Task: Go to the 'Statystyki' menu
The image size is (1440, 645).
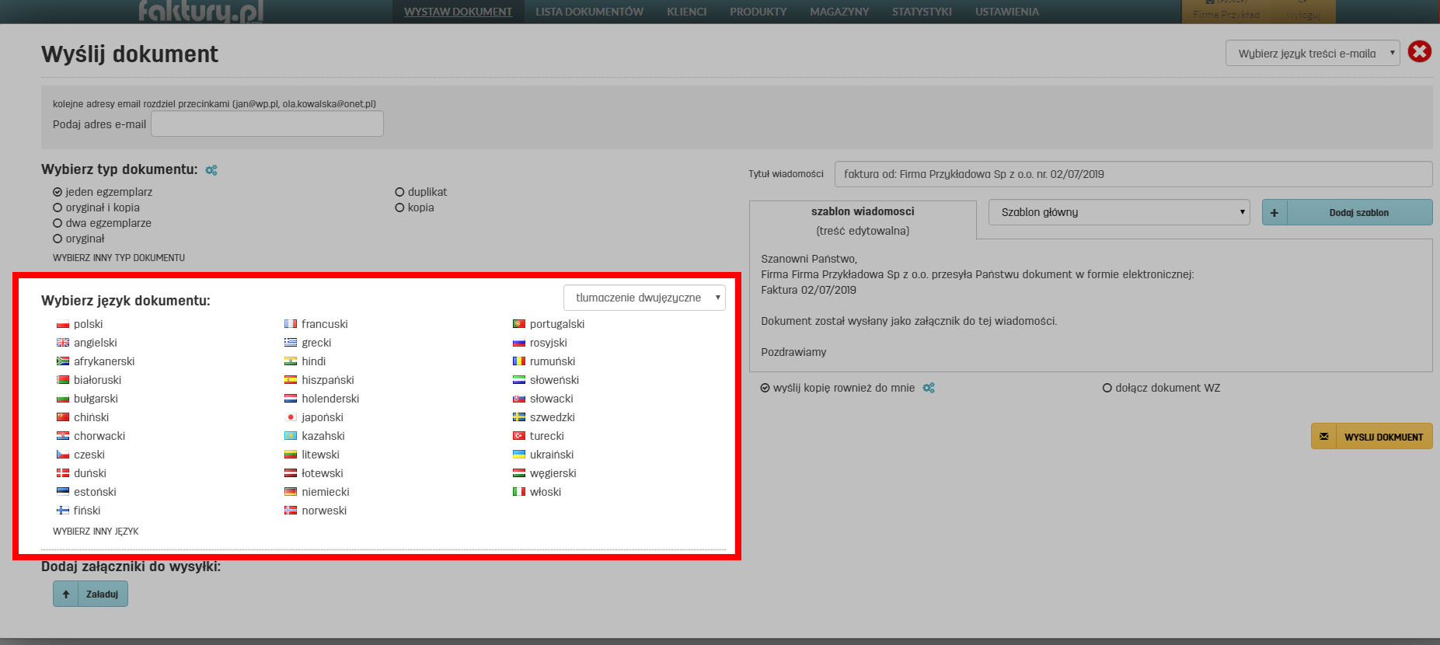Action: (922, 12)
